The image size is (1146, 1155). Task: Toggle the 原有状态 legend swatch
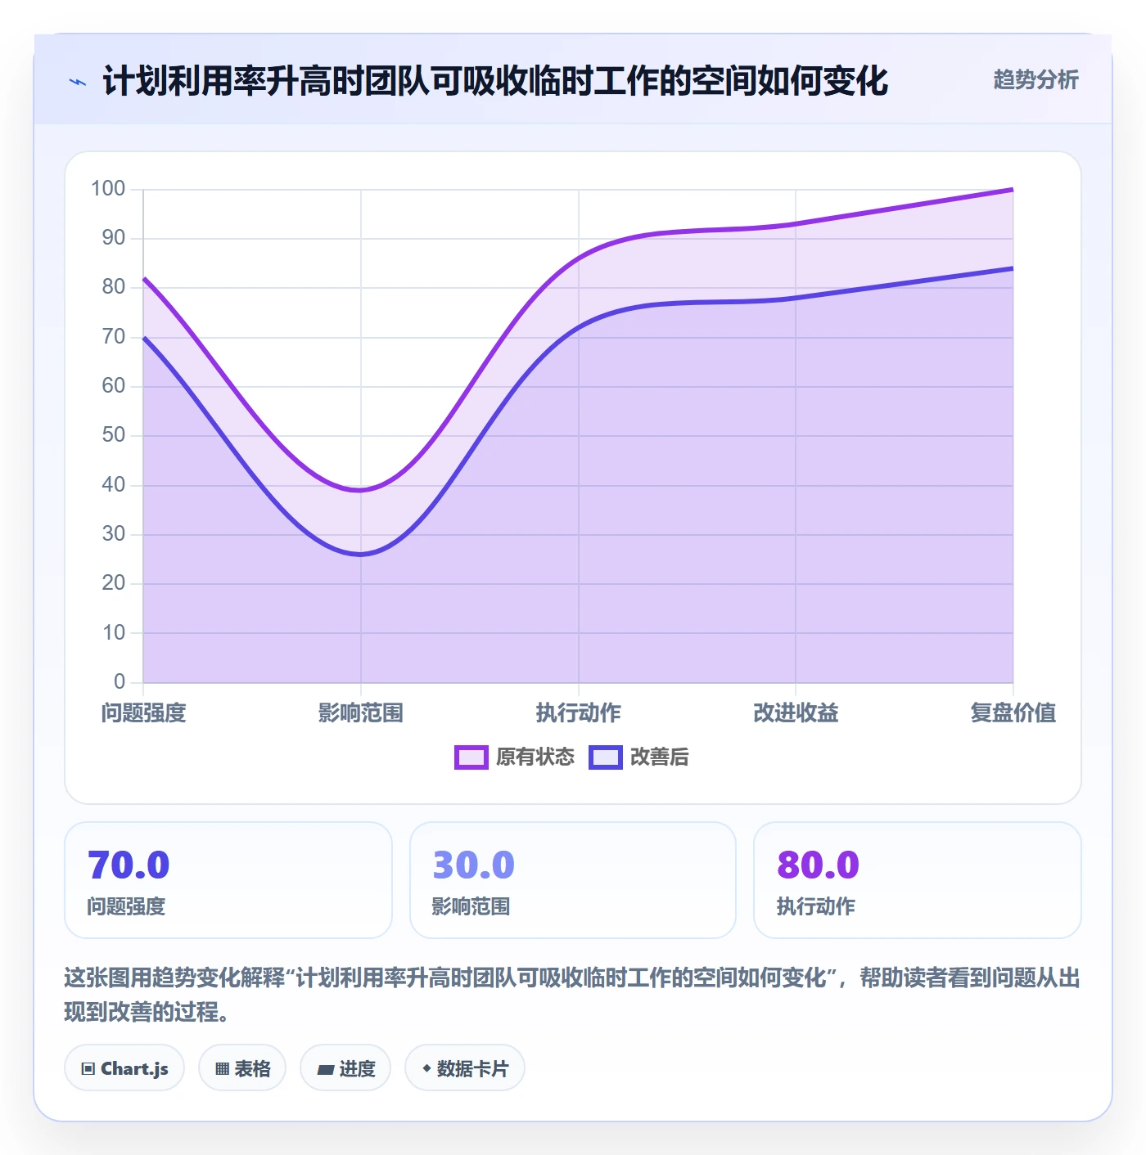[x=471, y=757]
